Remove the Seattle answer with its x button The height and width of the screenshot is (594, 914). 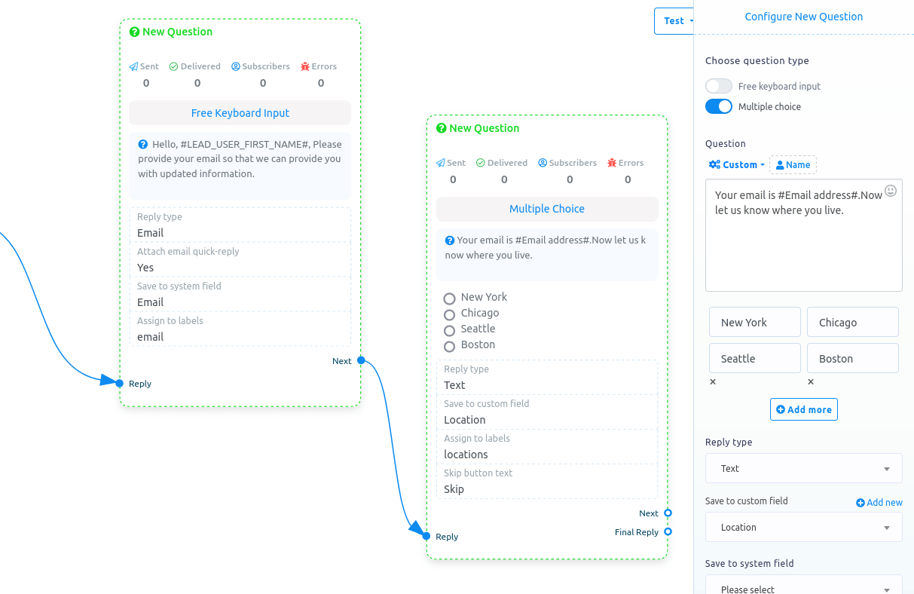point(712,381)
